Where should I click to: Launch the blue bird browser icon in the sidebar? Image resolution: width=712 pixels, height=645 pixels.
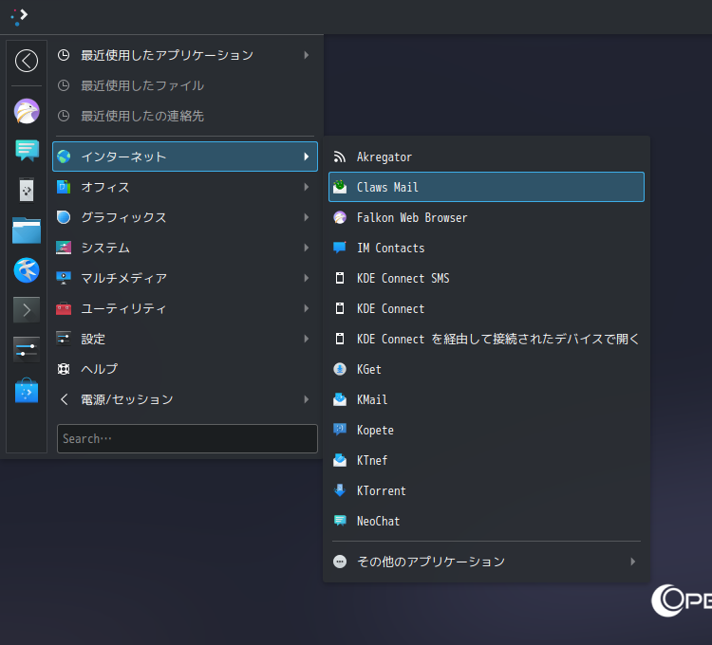[x=27, y=270]
